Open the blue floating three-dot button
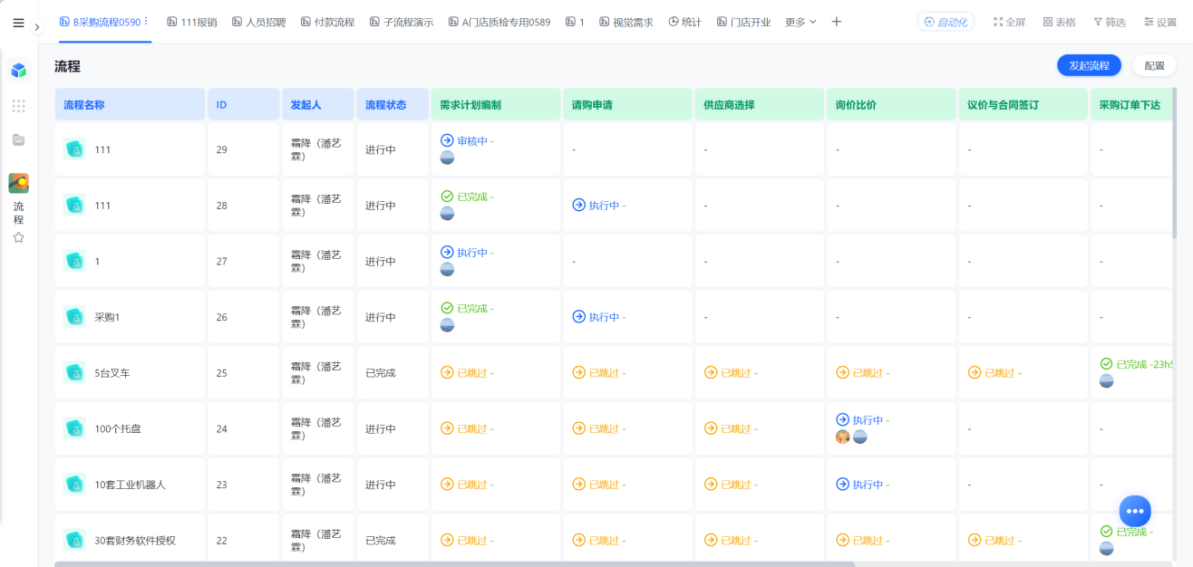The width and height of the screenshot is (1193, 567). (x=1135, y=511)
